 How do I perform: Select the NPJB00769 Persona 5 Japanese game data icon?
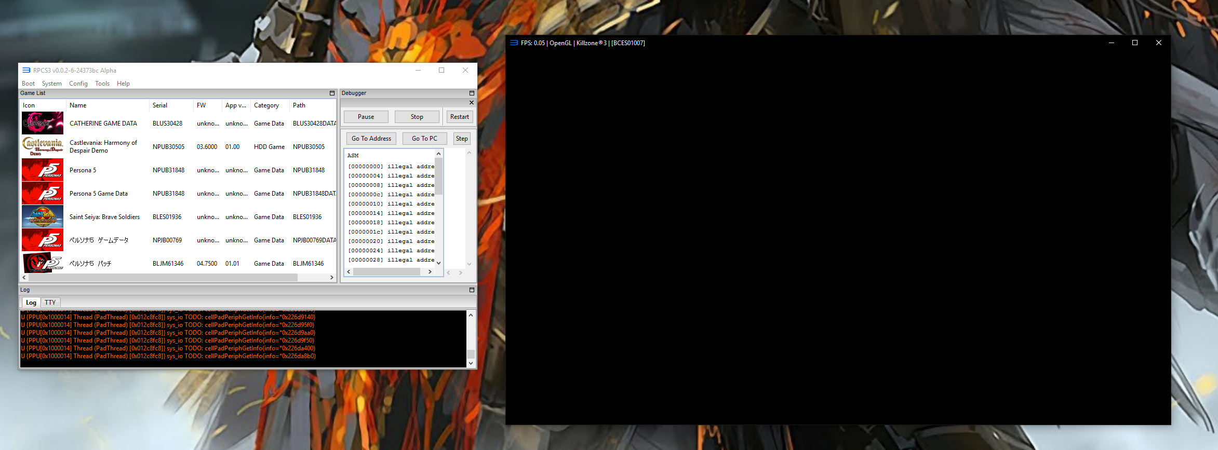(43, 240)
